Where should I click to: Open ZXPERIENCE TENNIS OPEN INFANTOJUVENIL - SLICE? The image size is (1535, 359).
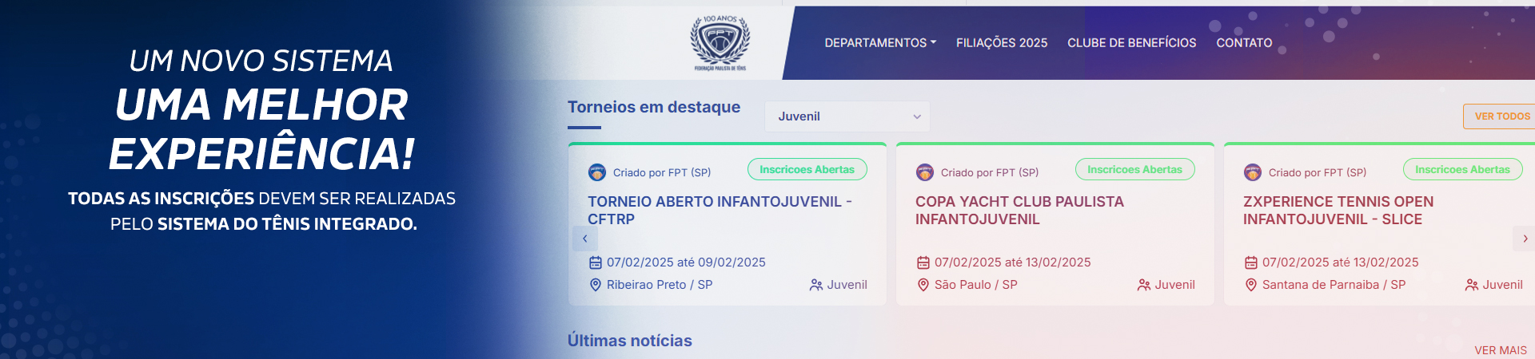pos(1338,211)
